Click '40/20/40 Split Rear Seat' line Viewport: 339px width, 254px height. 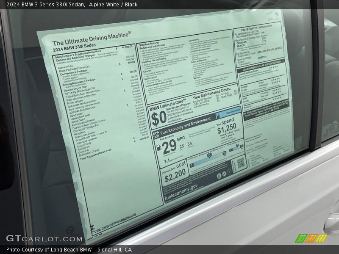point(82,110)
